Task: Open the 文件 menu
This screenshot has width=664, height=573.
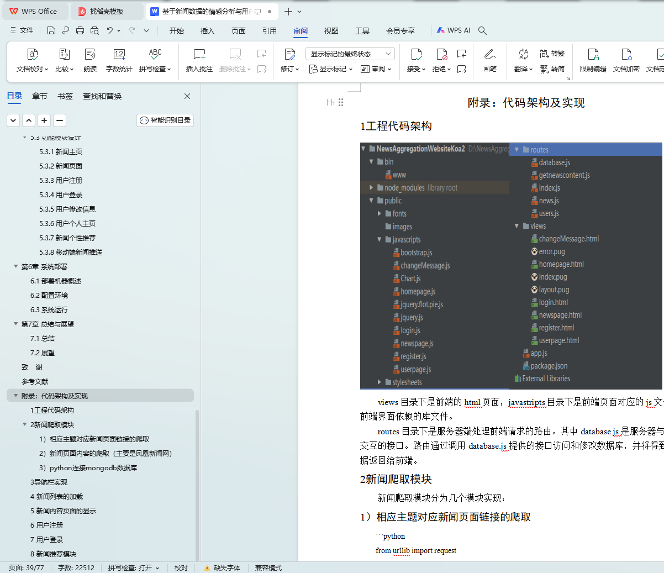Action: pyautogui.click(x=22, y=30)
